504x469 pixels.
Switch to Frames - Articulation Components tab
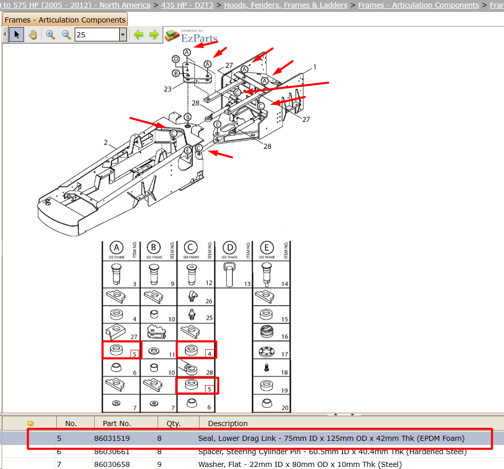point(65,20)
